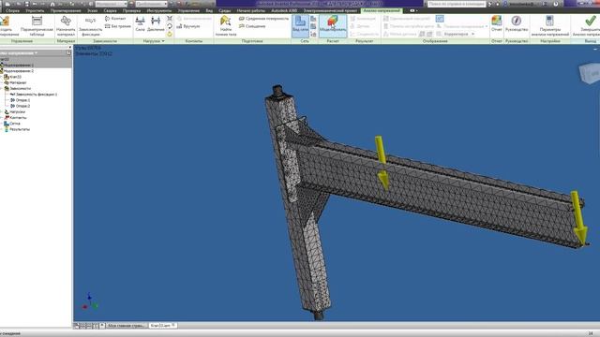Open the Управление ribbon tab
Viewport: 600px width, 337px height.
188,10
